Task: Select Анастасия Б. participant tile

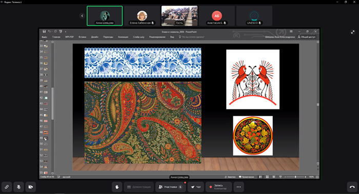Action: coord(216,16)
